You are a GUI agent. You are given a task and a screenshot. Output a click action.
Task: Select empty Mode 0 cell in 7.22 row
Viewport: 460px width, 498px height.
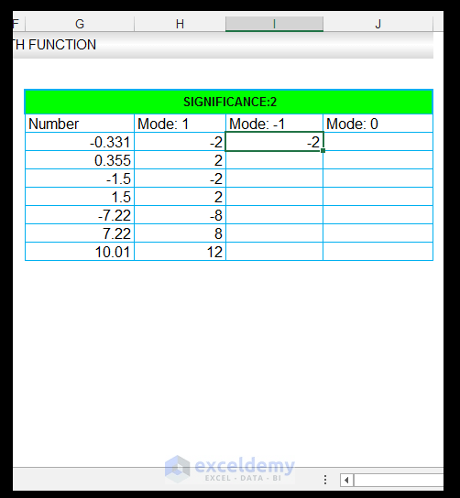[378, 233]
